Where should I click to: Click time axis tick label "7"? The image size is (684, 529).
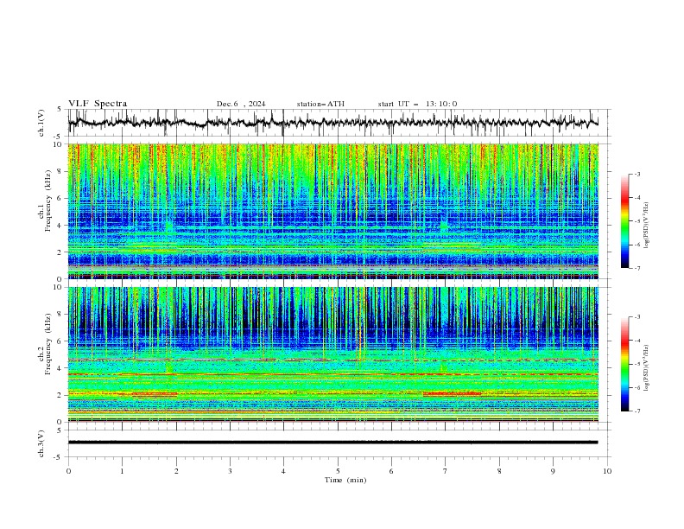click(446, 471)
